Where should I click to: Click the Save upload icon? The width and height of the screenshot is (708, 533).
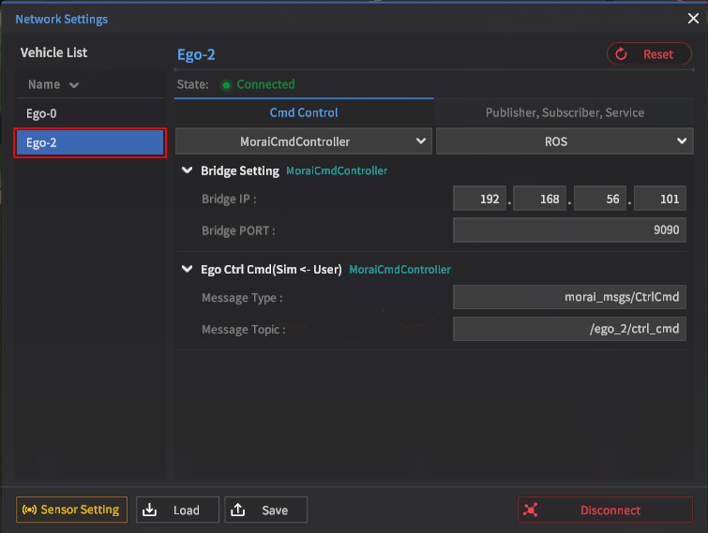point(238,510)
